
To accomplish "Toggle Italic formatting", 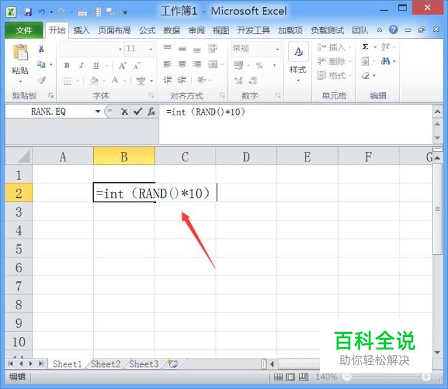I will click(82, 65).
